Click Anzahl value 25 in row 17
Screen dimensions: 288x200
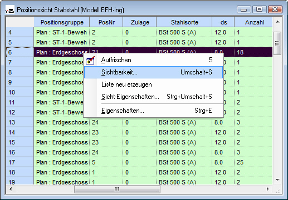tap(253, 162)
